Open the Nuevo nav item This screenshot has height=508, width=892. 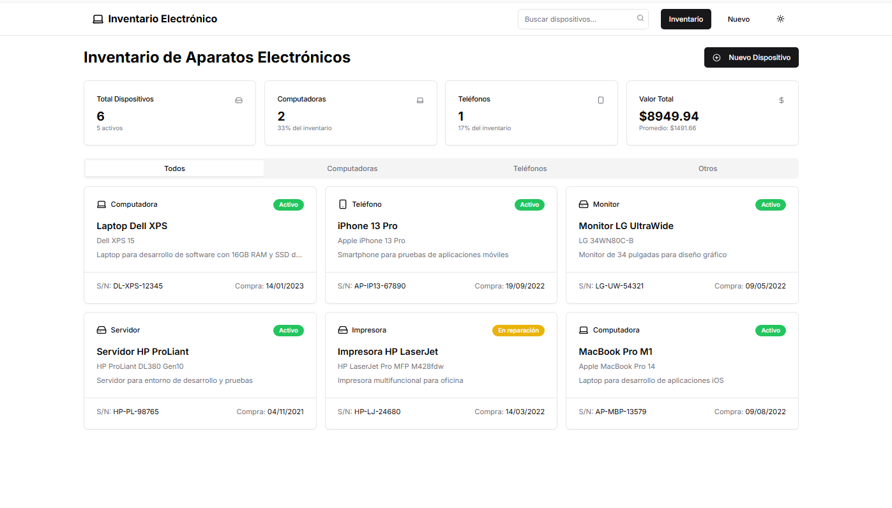[x=739, y=19]
